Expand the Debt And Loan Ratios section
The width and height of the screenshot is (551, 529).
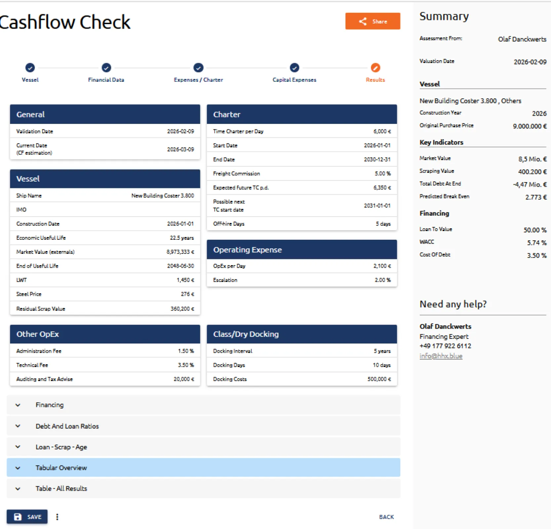click(x=67, y=426)
